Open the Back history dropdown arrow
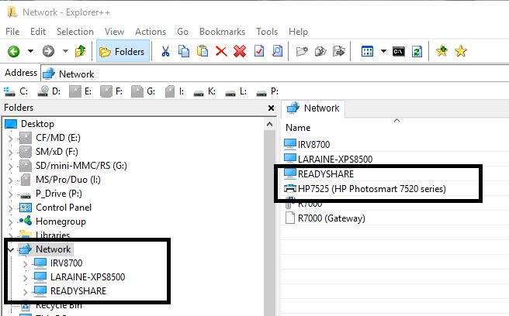The width and height of the screenshot is (509, 316). [x=30, y=51]
